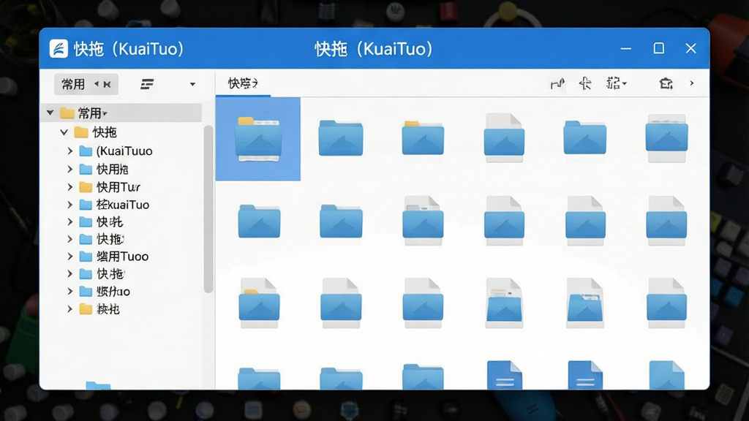Open the sidebar toolbar dropdown arrow
This screenshot has height=421, width=749.
(192, 85)
